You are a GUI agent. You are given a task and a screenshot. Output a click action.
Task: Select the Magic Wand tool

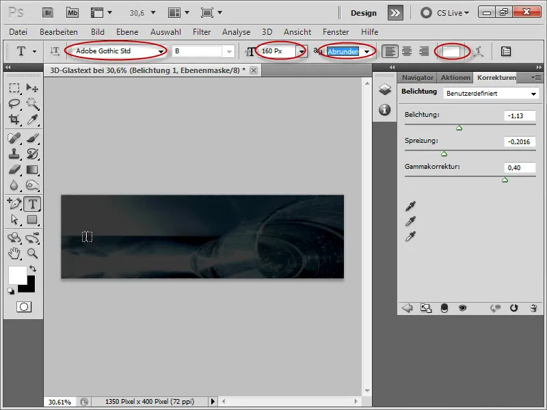tap(32, 104)
